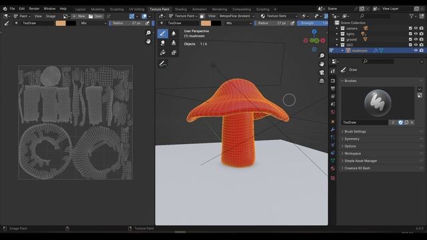Toggle exclude checkbox for ground collection
This screenshot has width=427, height=240.
[410, 39]
